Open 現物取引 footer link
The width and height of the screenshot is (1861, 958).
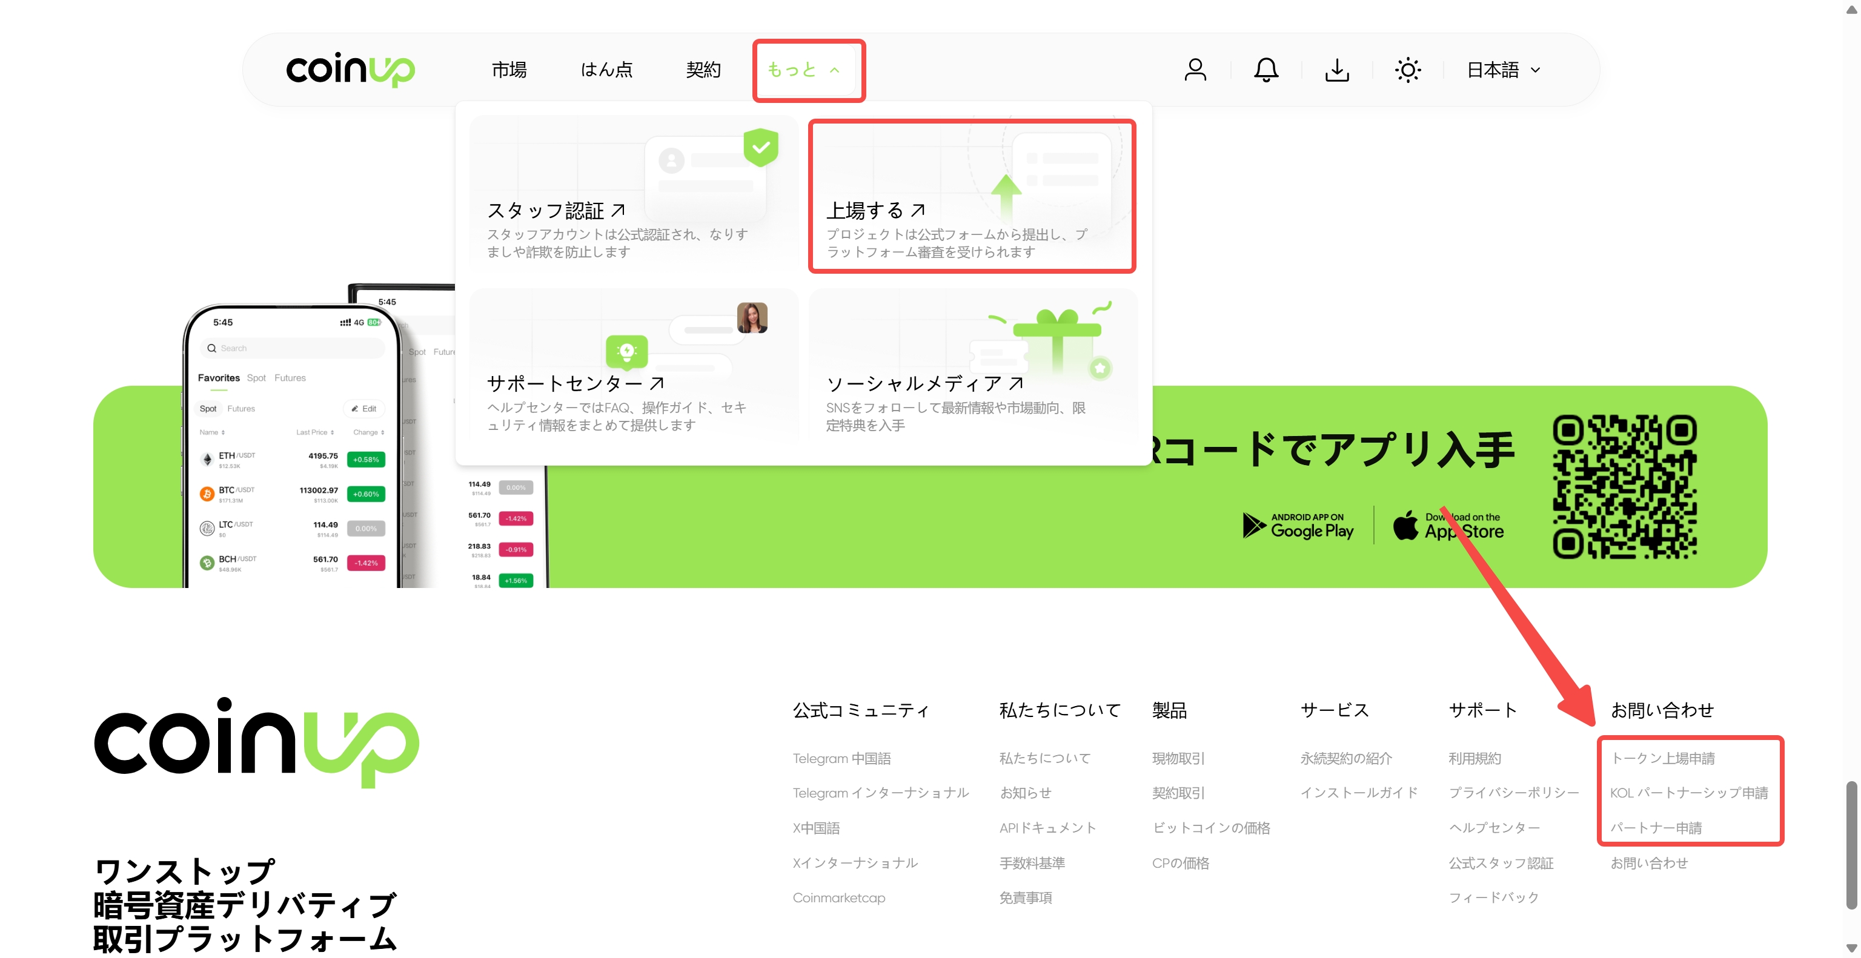click(1178, 758)
